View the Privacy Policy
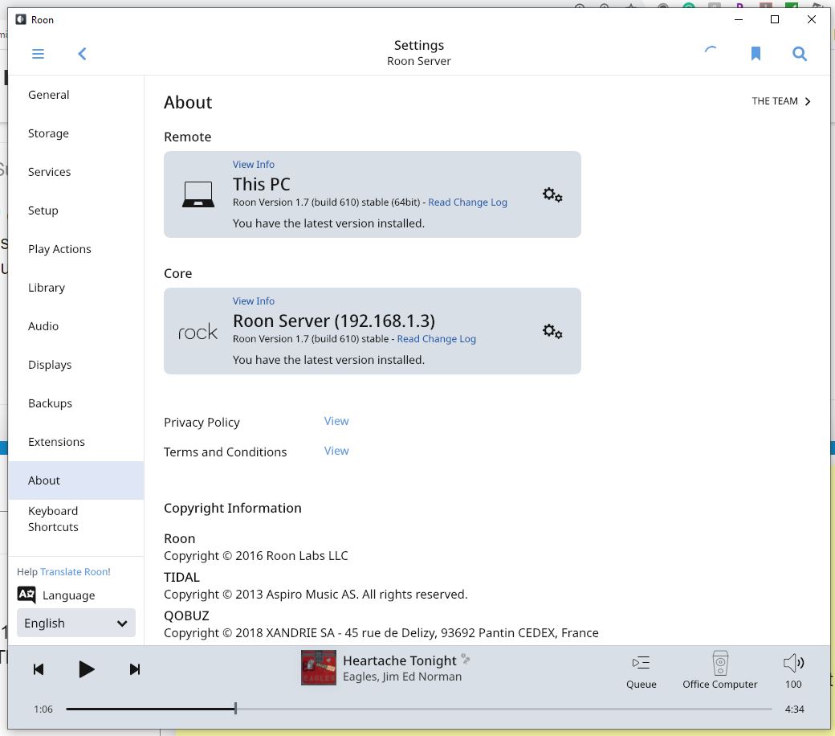The width and height of the screenshot is (835, 736). point(336,421)
